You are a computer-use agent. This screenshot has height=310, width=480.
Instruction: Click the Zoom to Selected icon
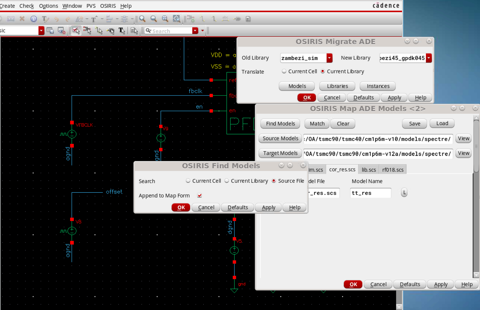pos(176,19)
